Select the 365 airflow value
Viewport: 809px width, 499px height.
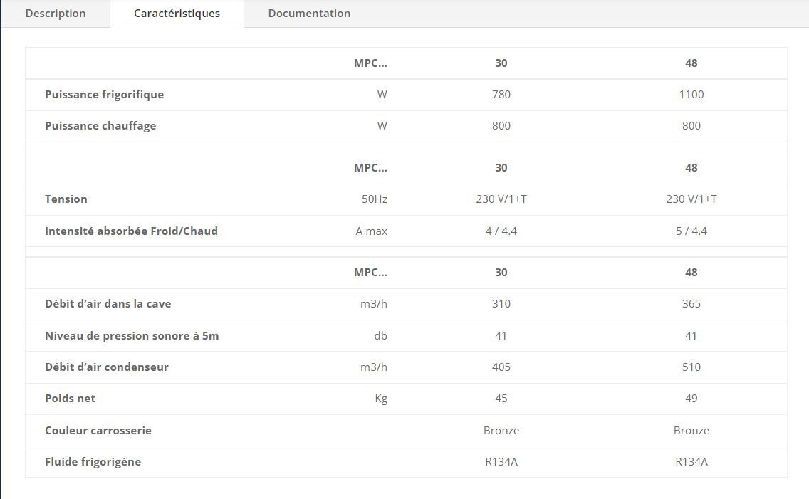click(x=691, y=304)
